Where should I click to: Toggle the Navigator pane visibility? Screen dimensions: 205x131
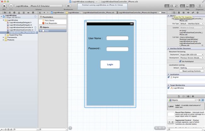tap(183, 6)
